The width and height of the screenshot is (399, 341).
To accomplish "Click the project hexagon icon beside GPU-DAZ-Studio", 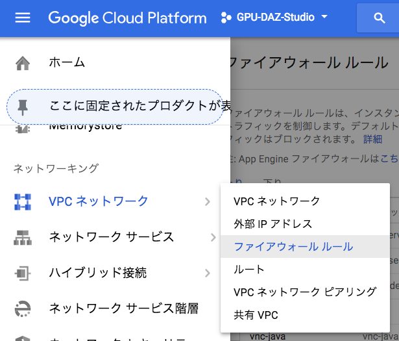I will (226, 18).
